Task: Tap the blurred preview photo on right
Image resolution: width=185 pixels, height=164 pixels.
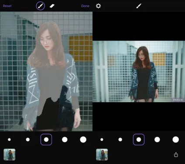Action: point(139,71)
